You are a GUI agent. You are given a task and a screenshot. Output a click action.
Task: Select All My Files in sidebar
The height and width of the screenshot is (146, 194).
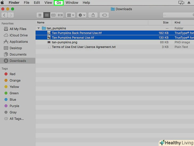pyautogui.click(x=18, y=29)
